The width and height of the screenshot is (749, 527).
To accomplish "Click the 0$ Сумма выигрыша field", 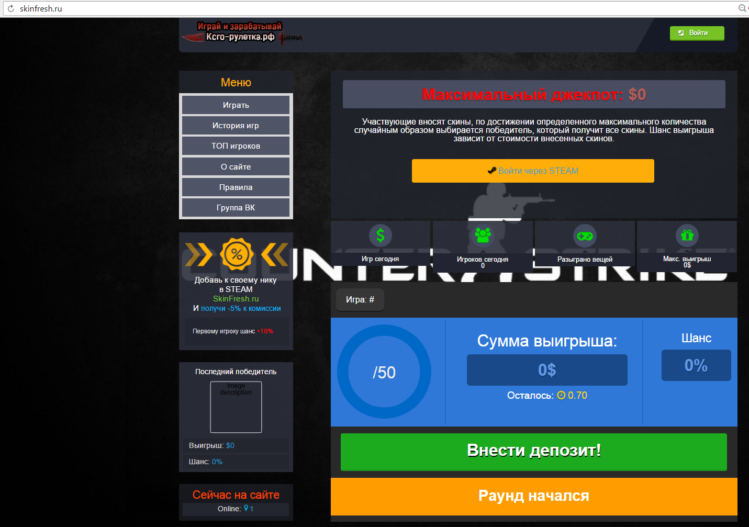I will pyautogui.click(x=547, y=370).
